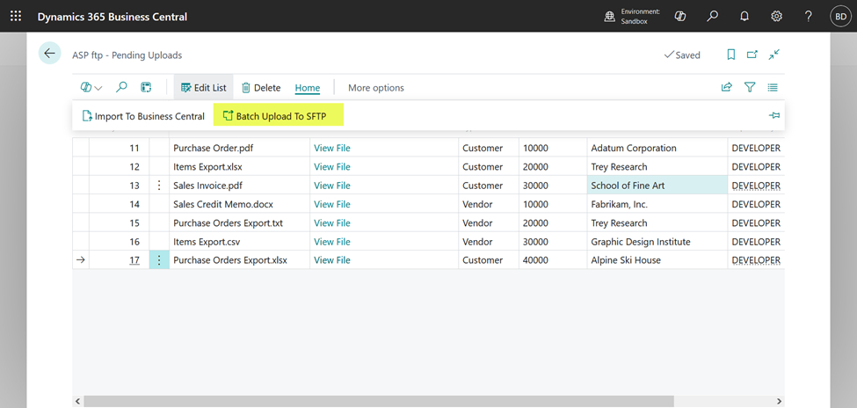Select the Home tab

(x=307, y=88)
